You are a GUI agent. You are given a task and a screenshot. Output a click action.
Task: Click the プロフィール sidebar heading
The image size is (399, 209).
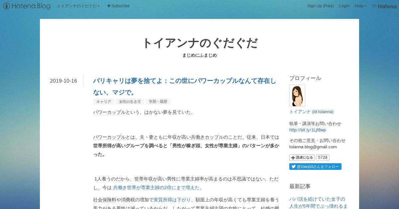[305, 78]
